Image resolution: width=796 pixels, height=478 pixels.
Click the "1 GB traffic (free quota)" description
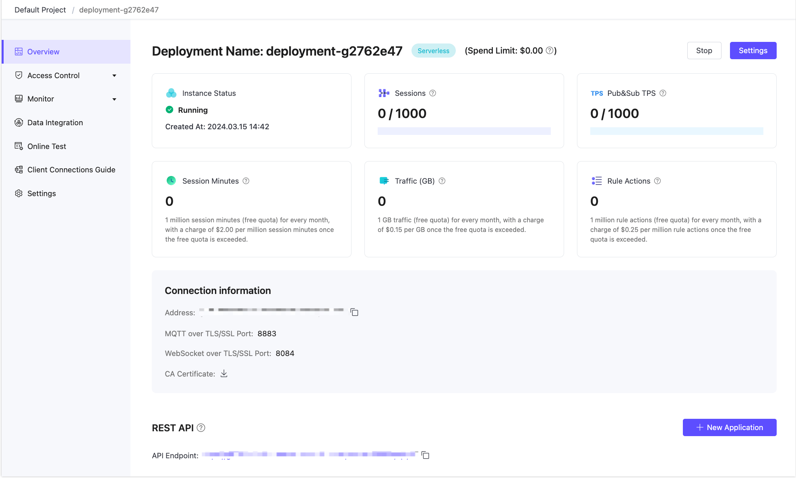(x=461, y=225)
